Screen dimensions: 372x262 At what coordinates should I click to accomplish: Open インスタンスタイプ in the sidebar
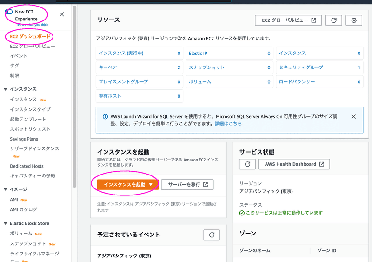tap(30, 109)
